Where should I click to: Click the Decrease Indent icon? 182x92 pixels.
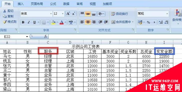point(100,22)
